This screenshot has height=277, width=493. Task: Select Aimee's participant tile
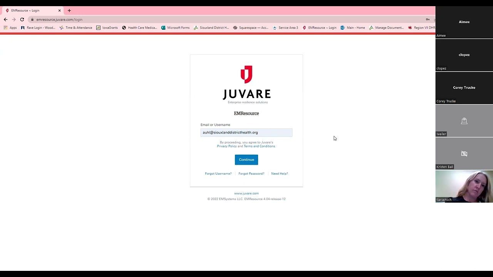tap(464, 22)
